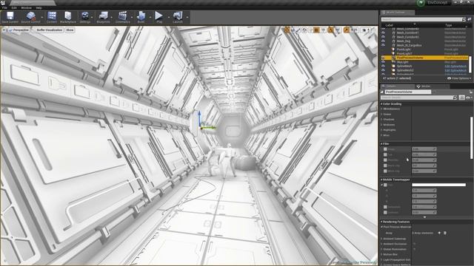The width and height of the screenshot is (474, 266).
Task: Toggle scale snapping in the viewport toolbar
Action: point(346,30)
